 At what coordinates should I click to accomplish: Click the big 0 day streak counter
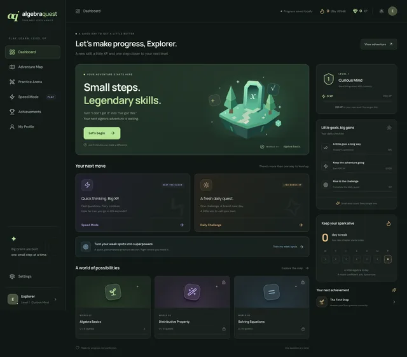tap(325, 238)
